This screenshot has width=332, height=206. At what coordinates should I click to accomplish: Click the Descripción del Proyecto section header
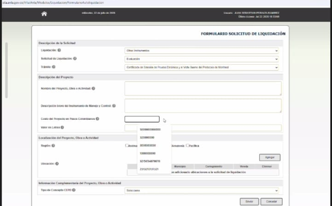(x=56, y=77)
